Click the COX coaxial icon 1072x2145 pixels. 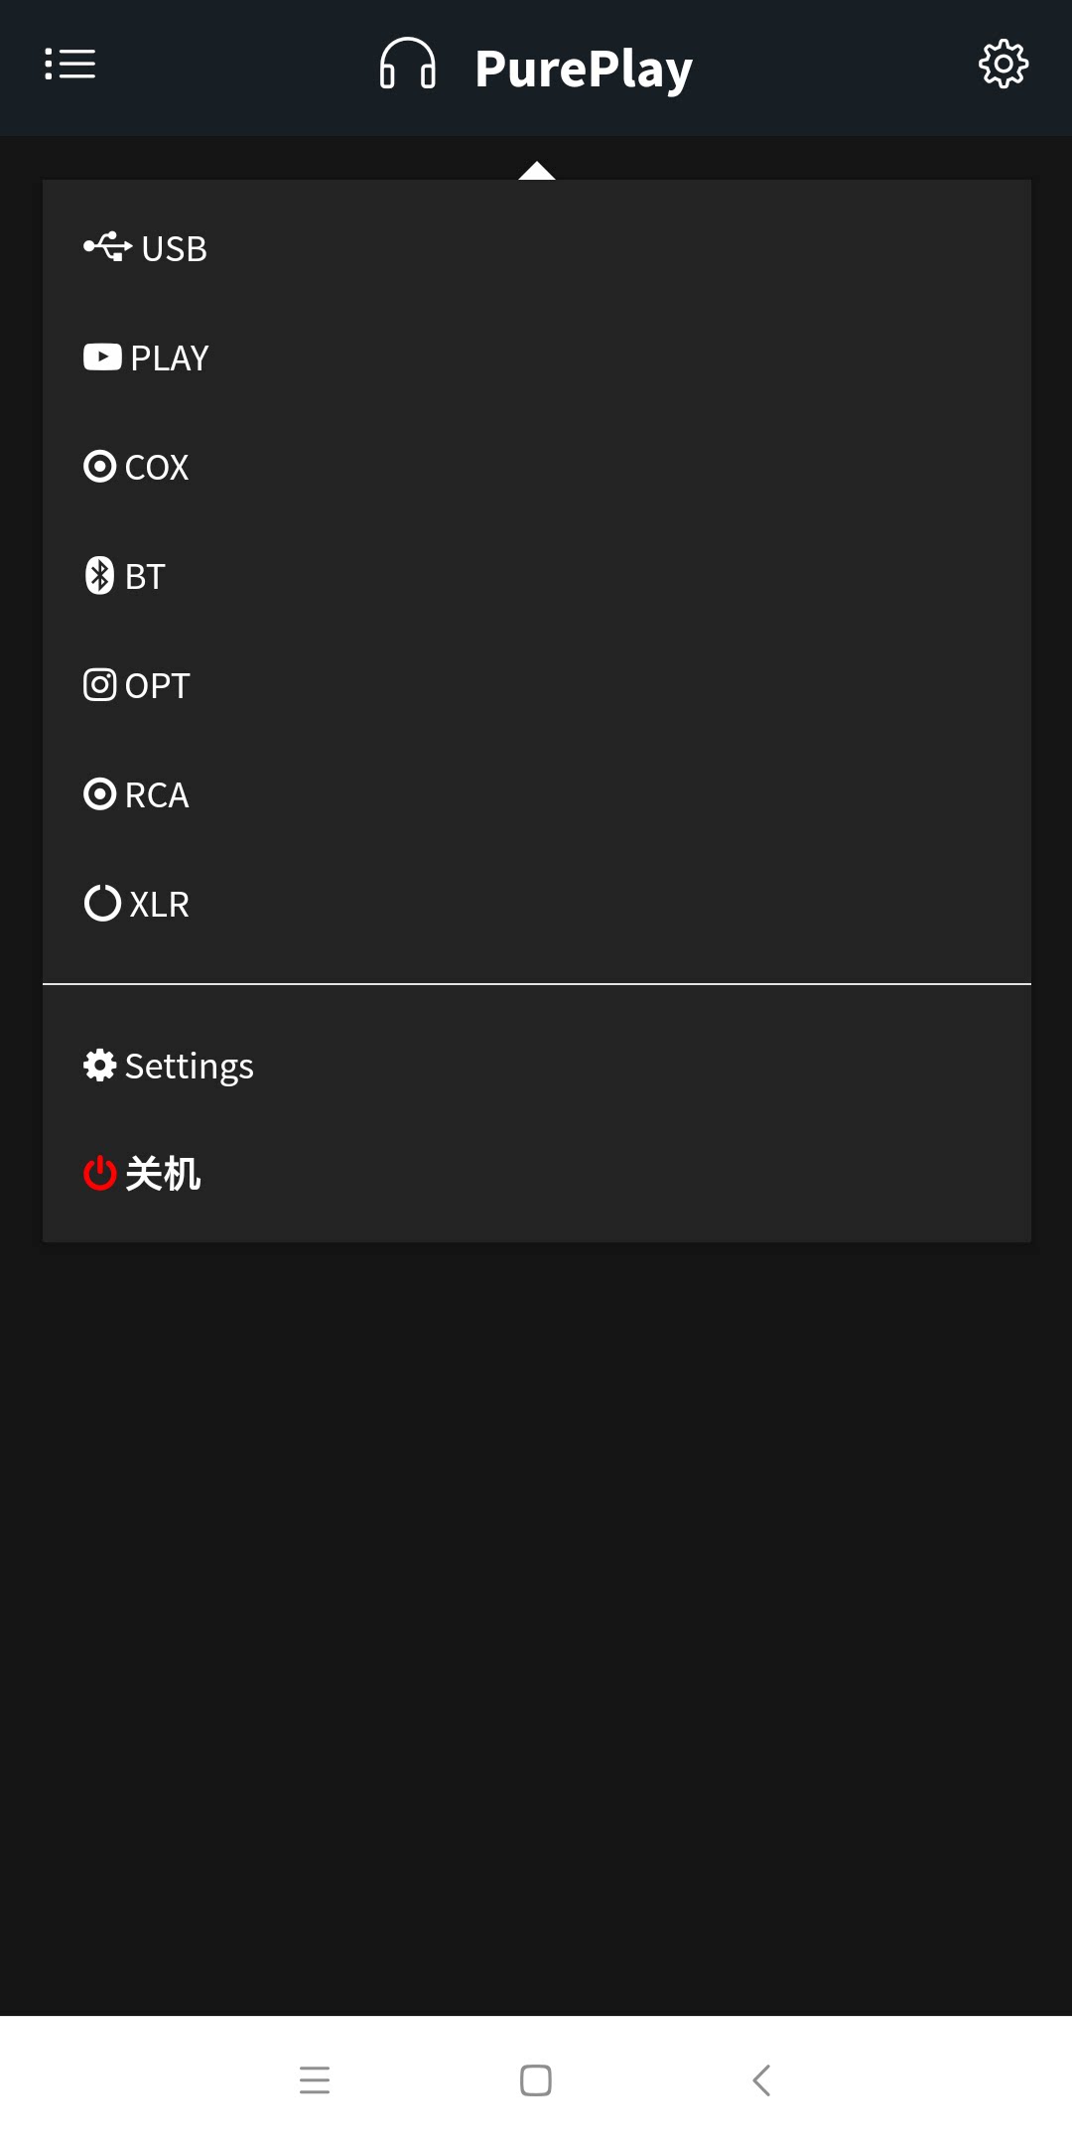click(x=99, y=466)
